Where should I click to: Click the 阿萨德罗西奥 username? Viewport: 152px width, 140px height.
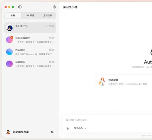(x=21, y=132)
